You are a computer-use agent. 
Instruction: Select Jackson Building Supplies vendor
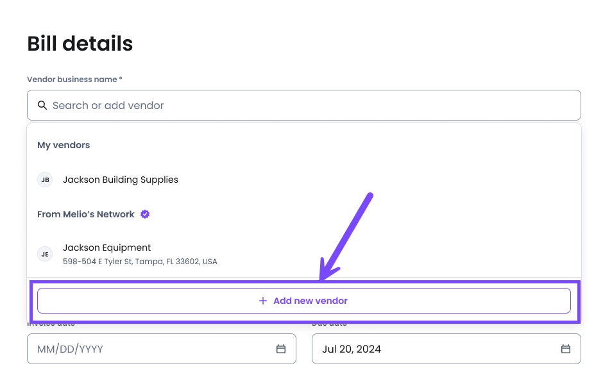coord(304,180)
